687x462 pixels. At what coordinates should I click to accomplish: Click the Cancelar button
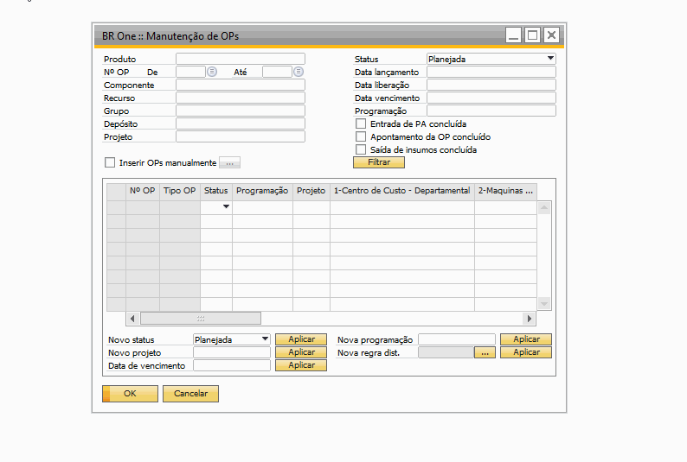pyautogui.click(x=190, y=394)
